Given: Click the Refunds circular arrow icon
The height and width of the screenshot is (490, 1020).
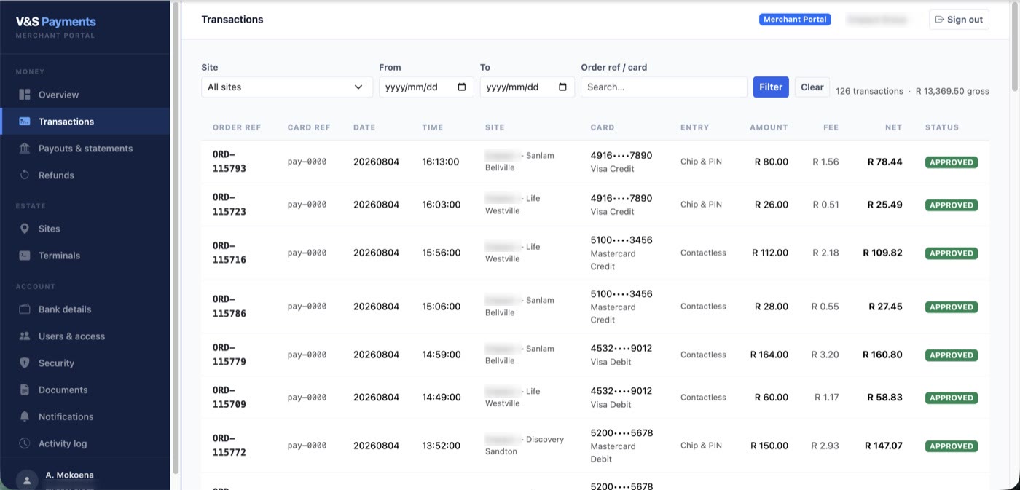Looking at the screenshot, I should [x=25, y=175].
